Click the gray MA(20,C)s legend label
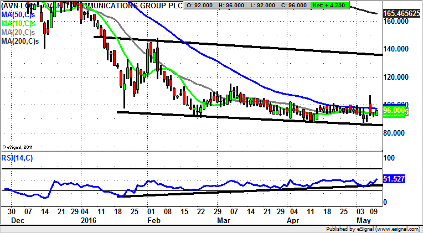Screen dimensions: 423x233 coord(20,32)
